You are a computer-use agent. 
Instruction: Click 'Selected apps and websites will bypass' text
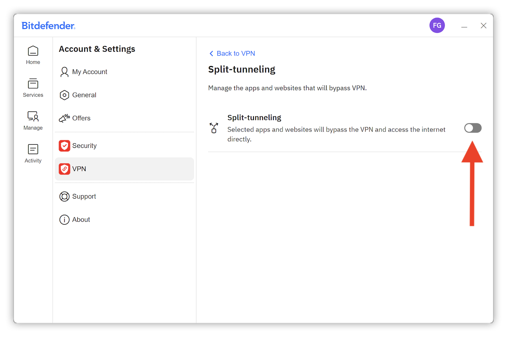(x=337, y=134)
